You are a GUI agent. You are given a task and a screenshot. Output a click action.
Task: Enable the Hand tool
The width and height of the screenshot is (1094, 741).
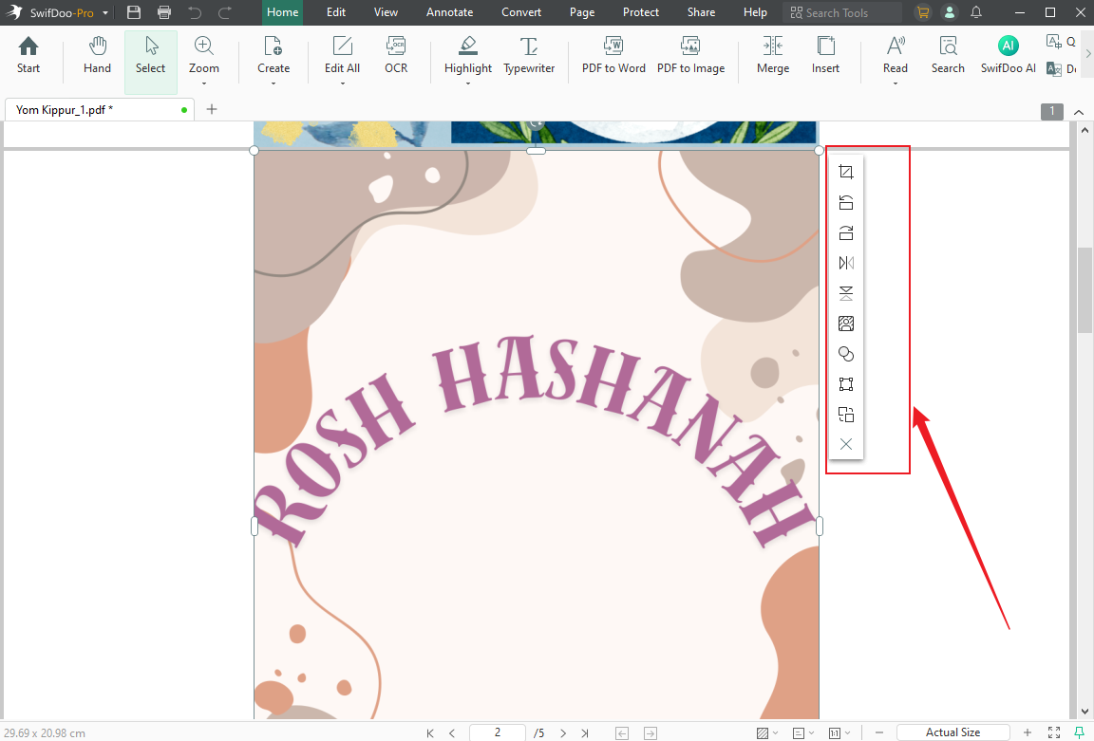click(97, 54)
